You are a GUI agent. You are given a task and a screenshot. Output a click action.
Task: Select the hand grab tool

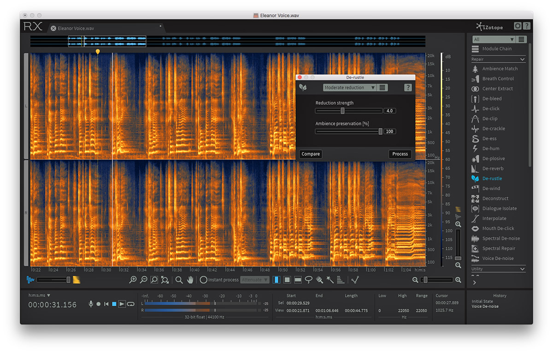click(x=189, y=279)
